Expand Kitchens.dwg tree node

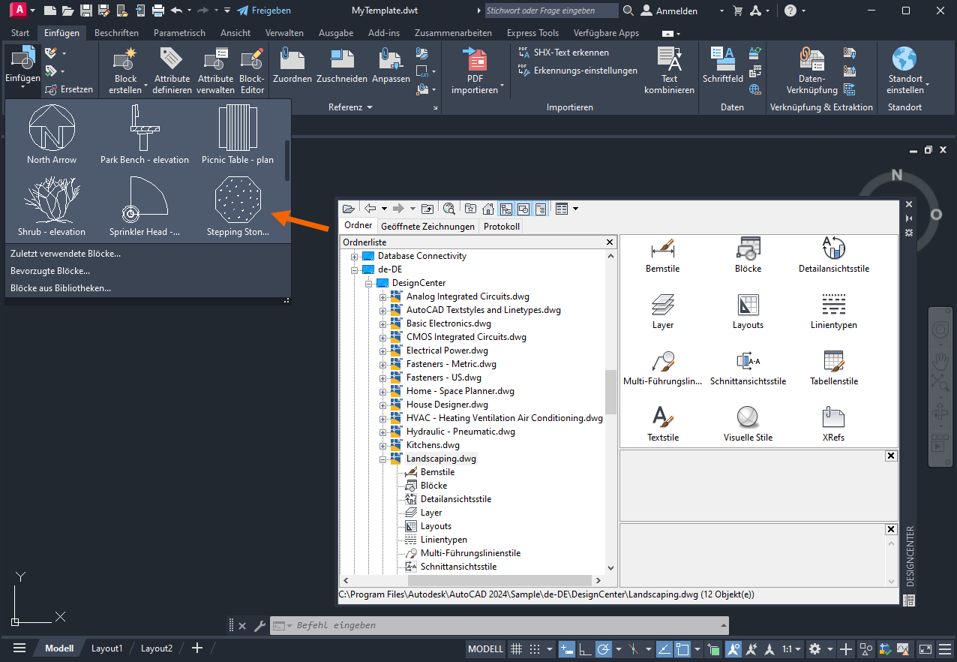[x=383, y=445]
